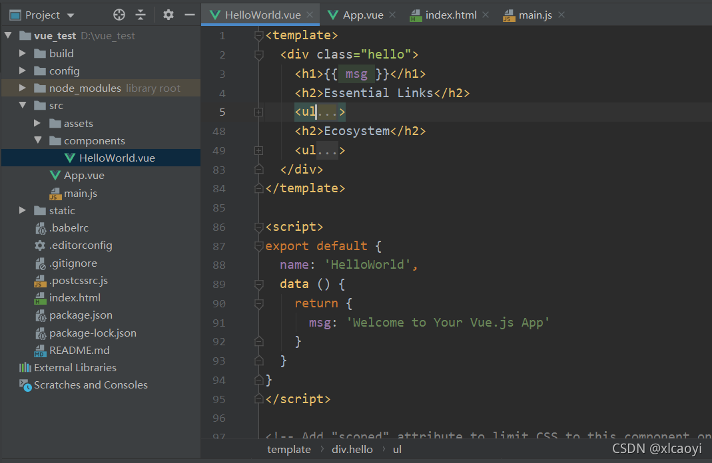The width and height of the screenshot is (712, 463).
Task: Expand the folded ul on line 5
Action: [x=259, y=112]
